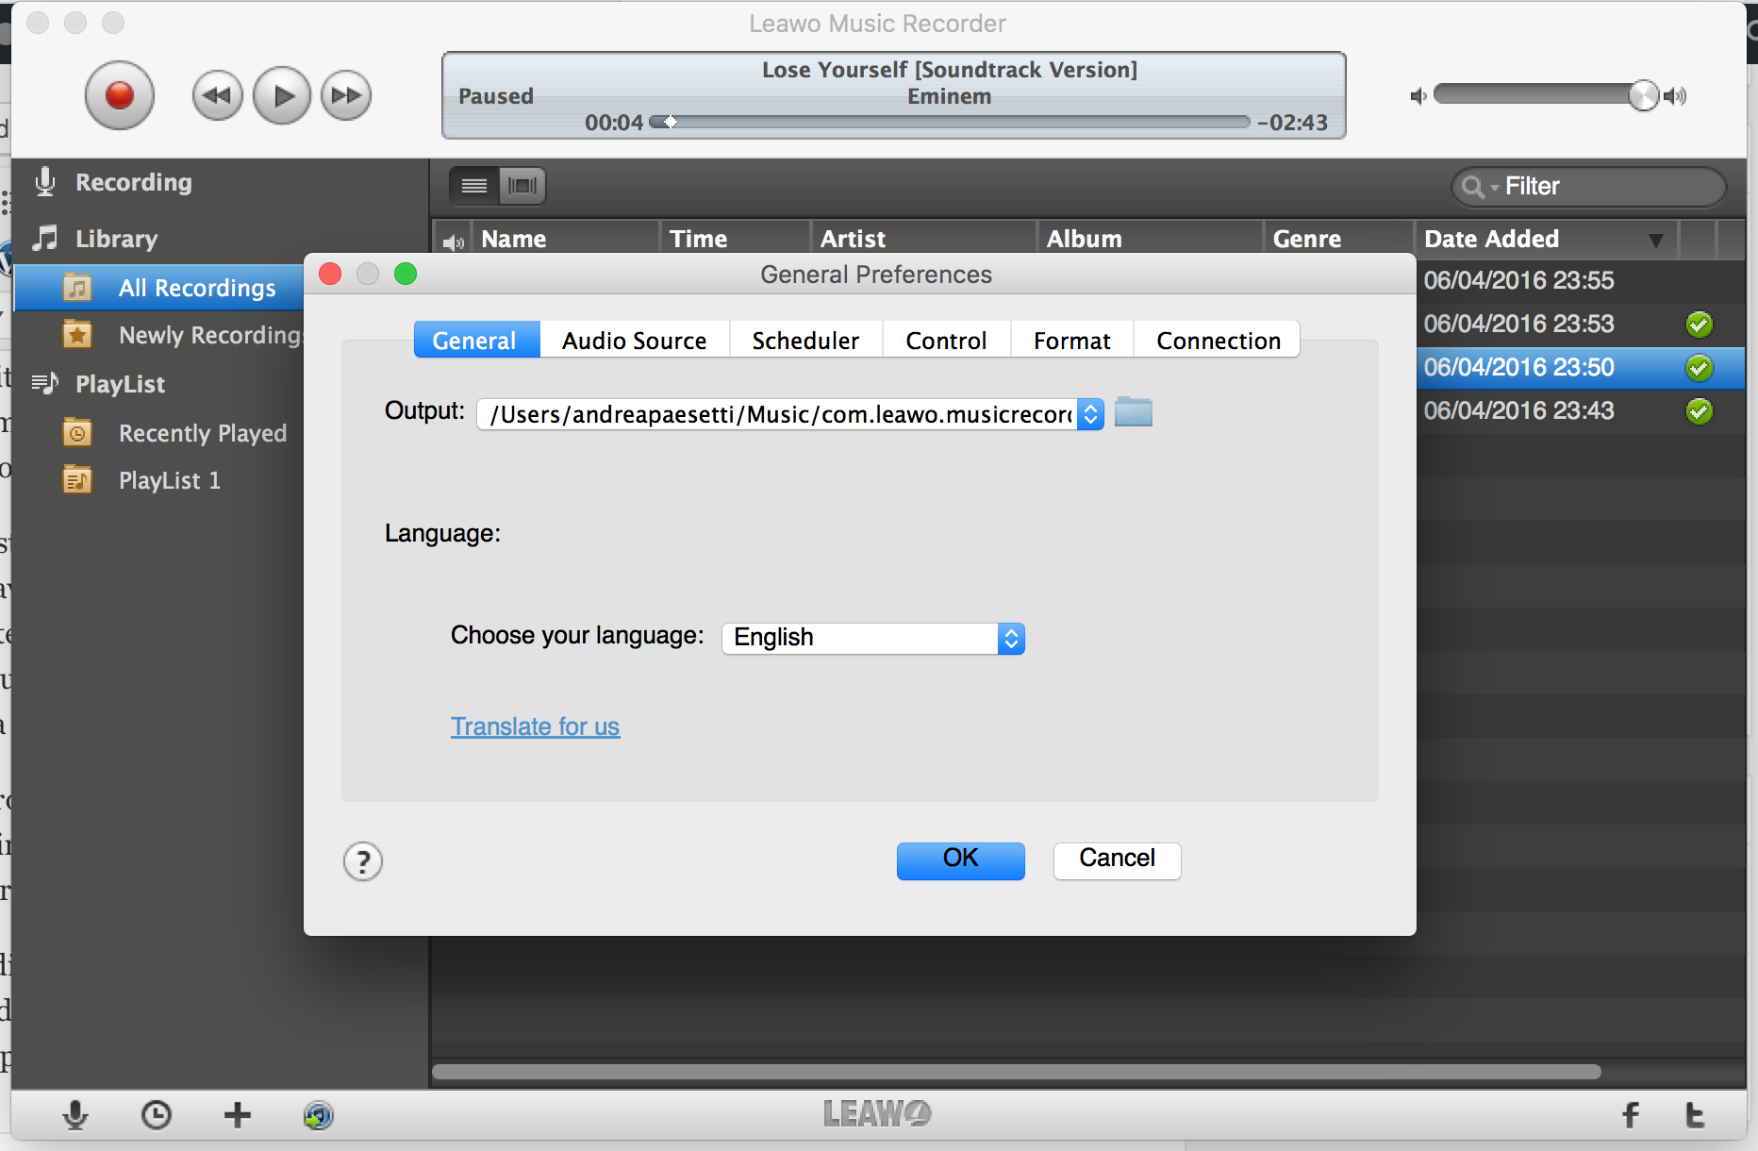The image size is (1758, 1151).
Task: Switch to cover flow view mode
Action: (x=522, y=186)
